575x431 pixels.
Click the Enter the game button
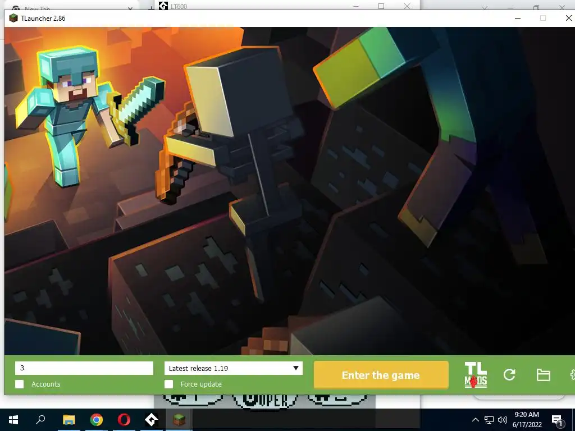(381, 375)
